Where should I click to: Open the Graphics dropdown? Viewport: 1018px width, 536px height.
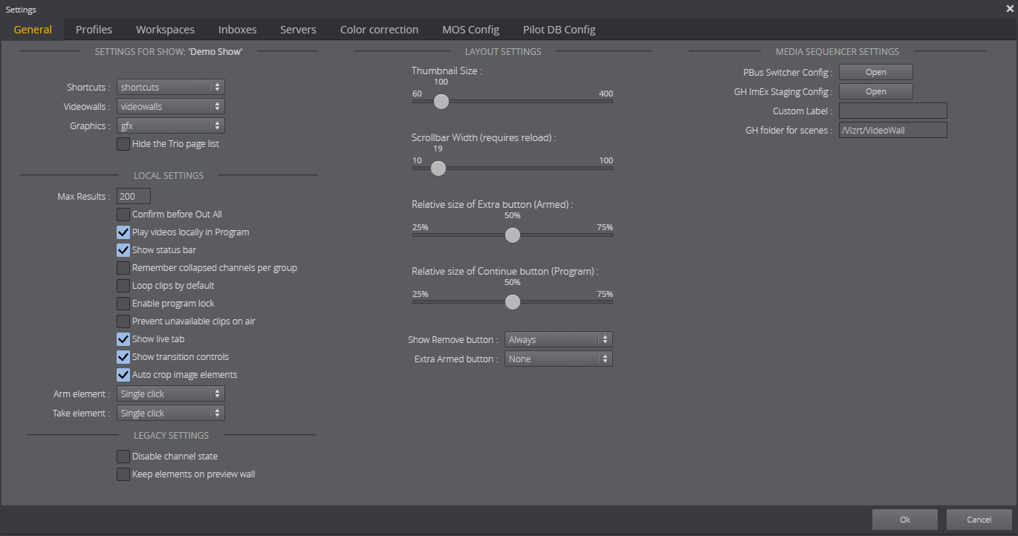click(x=171, y=125)
